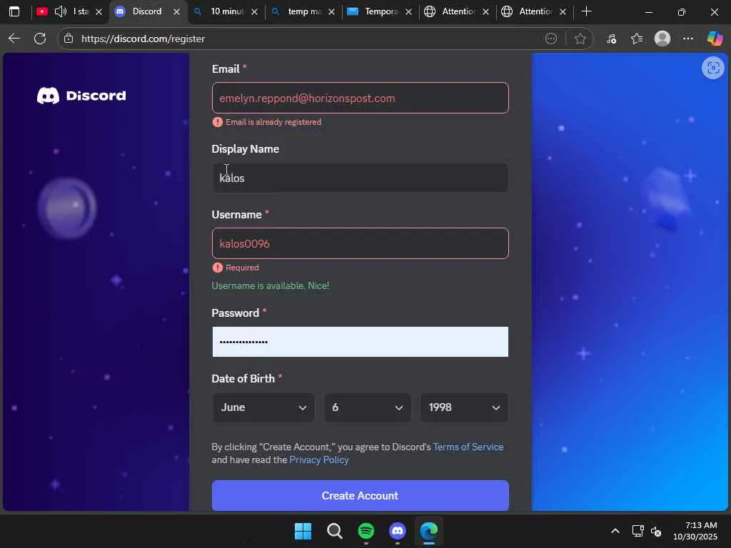Switch to the 'temp ma' search tab
731x548 pixels.
[304, 11]
